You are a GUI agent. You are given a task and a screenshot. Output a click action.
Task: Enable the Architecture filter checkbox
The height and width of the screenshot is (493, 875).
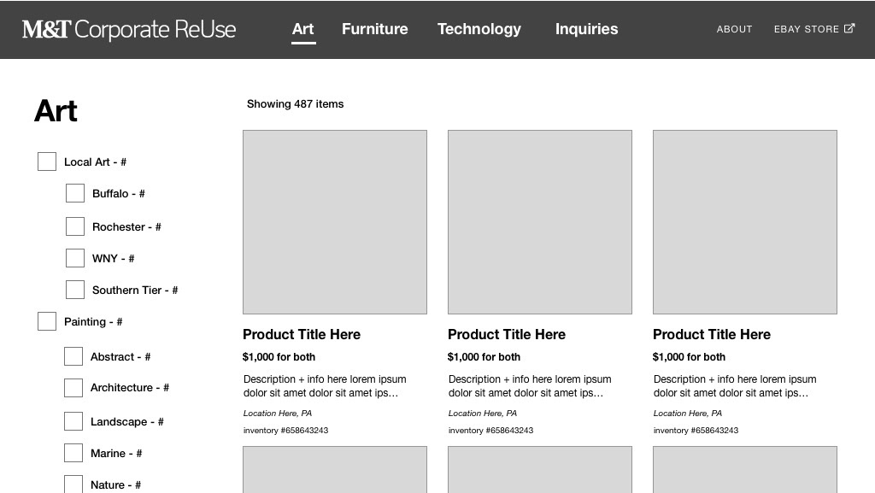coord(73,388)
